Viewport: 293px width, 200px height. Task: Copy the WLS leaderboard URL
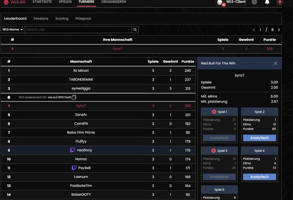[x=74, y=97]
